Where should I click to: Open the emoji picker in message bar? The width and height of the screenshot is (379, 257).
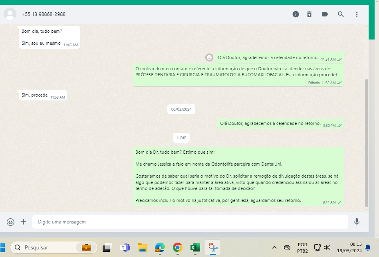10,222
